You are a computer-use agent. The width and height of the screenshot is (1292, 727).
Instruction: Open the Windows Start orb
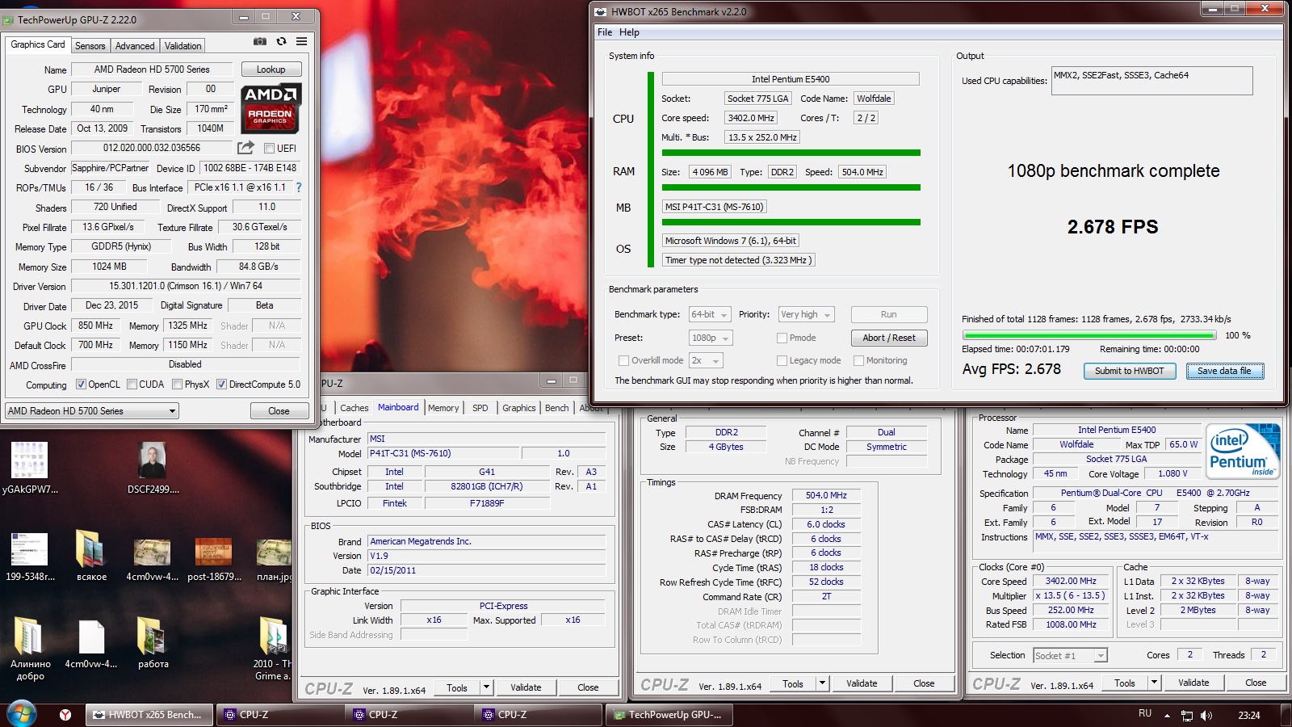click(21, 714)
